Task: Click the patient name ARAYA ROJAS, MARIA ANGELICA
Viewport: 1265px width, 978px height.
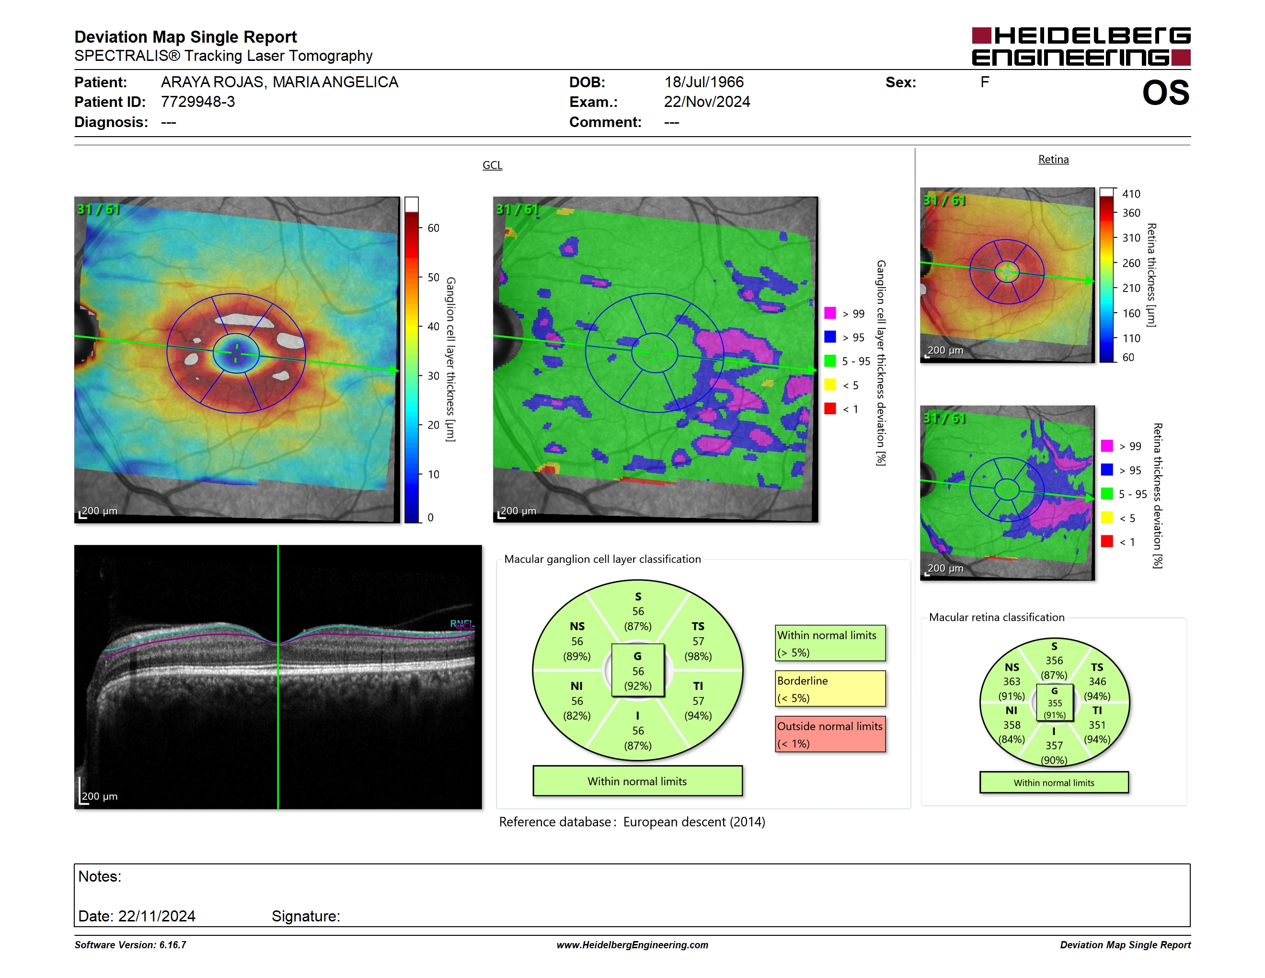Action: (x=280, y=82)
